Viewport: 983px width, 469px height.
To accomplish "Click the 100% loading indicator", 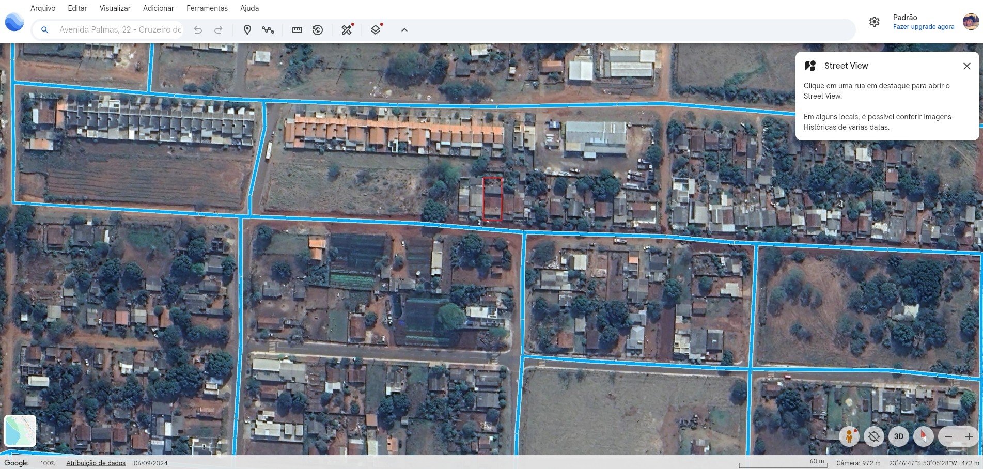I will coord(48,463).
